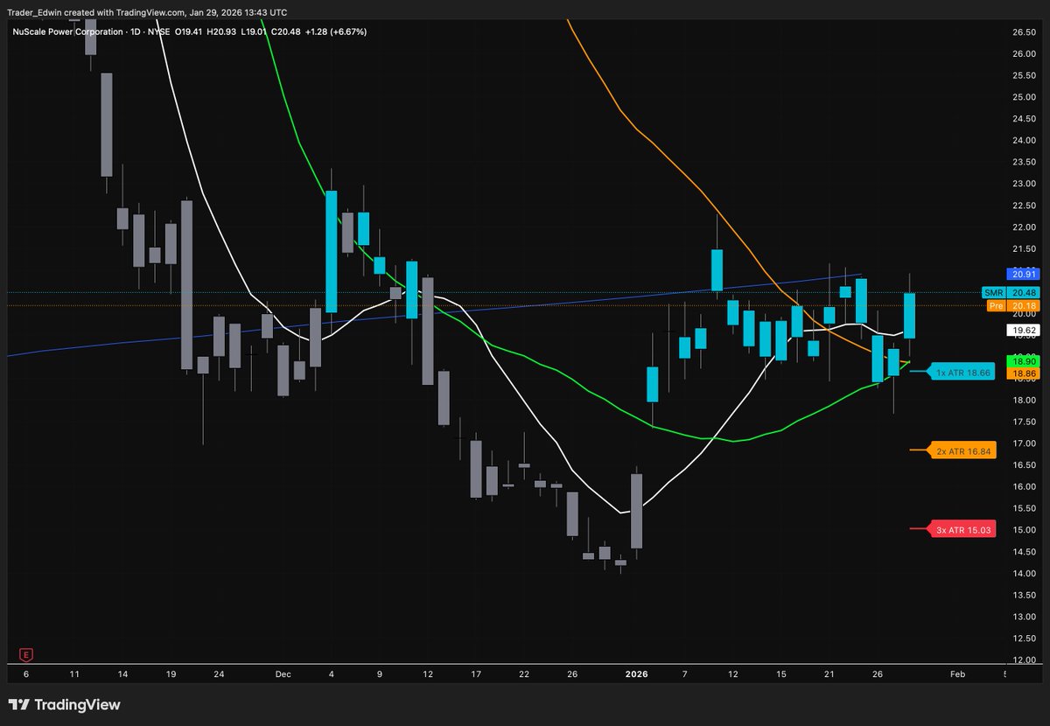The height and width of the screenshot is (726, 1050).
Task: Click the 2026 label on date axis
Action: pos(637,674)
